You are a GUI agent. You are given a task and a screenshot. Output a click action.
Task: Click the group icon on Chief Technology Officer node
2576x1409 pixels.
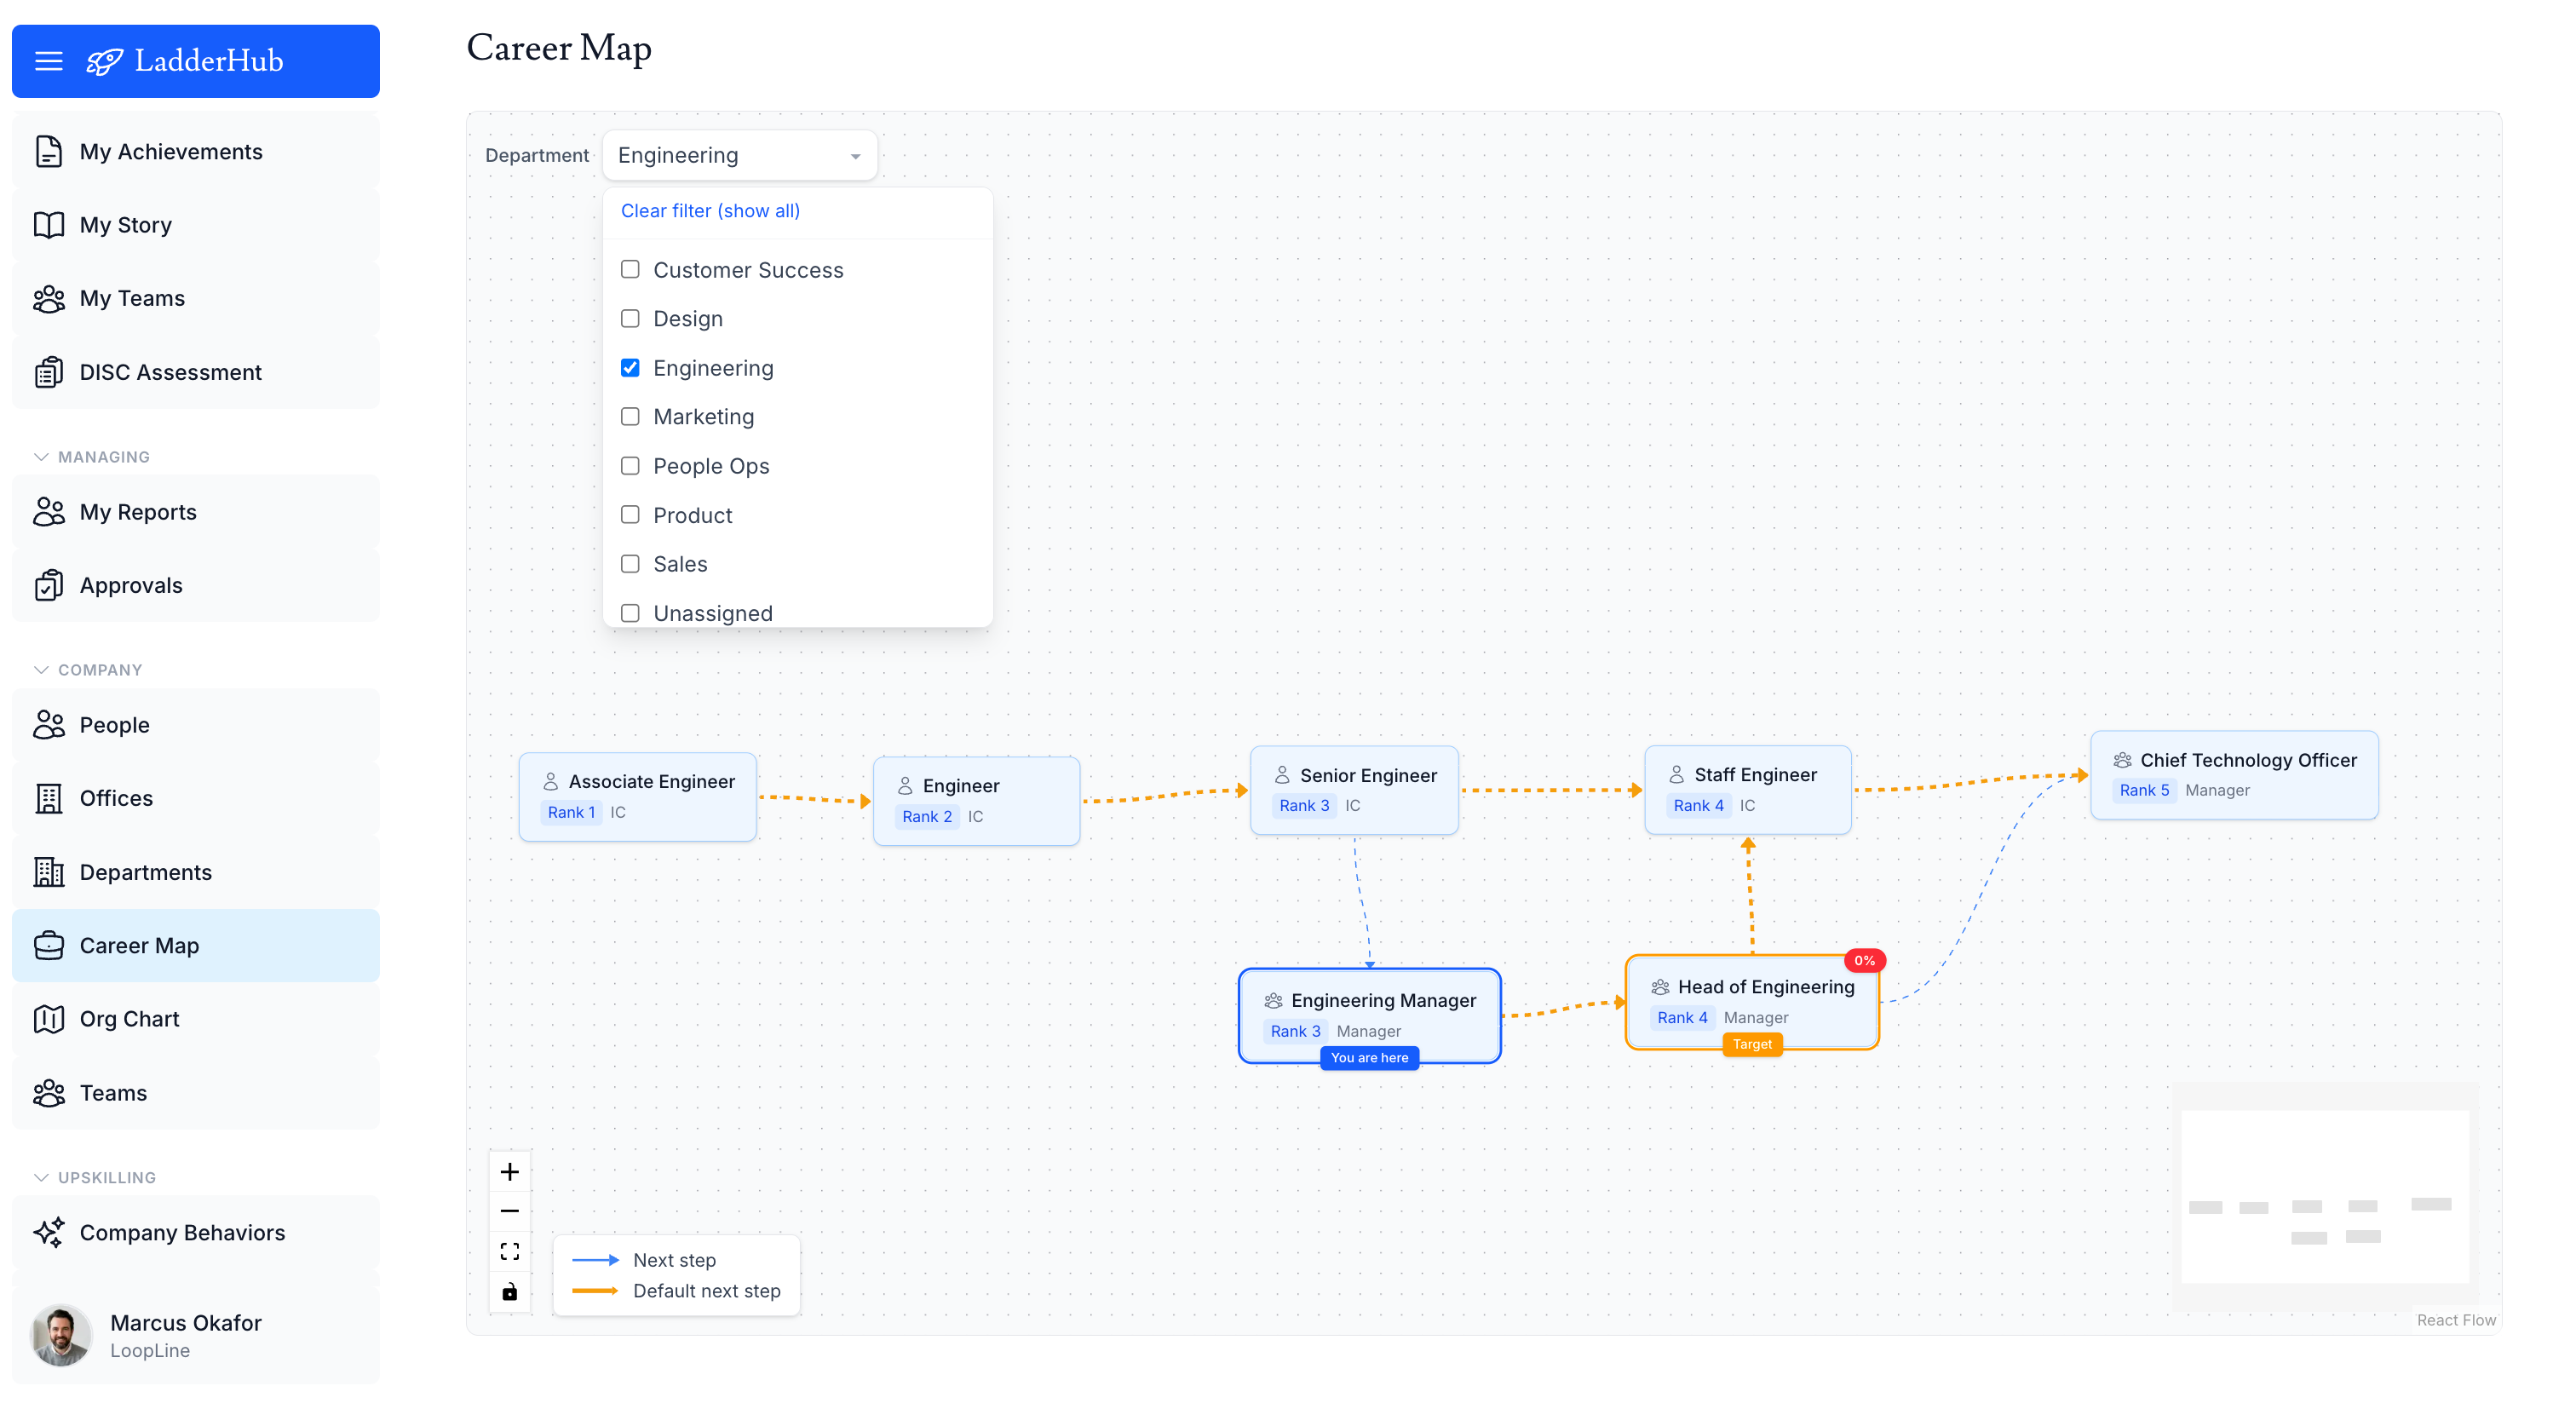2122,760
